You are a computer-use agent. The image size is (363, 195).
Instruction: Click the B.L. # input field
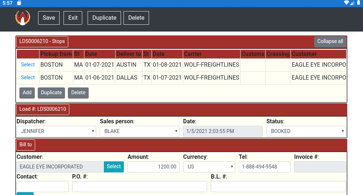click(278, 187)
